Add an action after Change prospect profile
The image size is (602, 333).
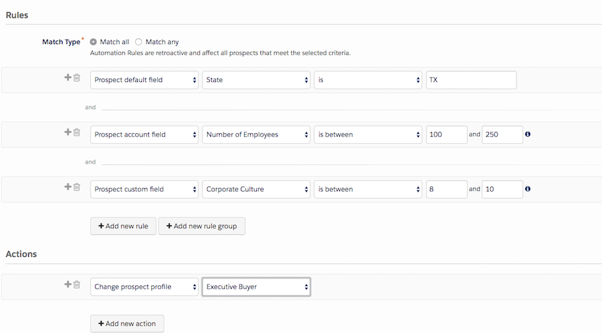pos(67,284)
